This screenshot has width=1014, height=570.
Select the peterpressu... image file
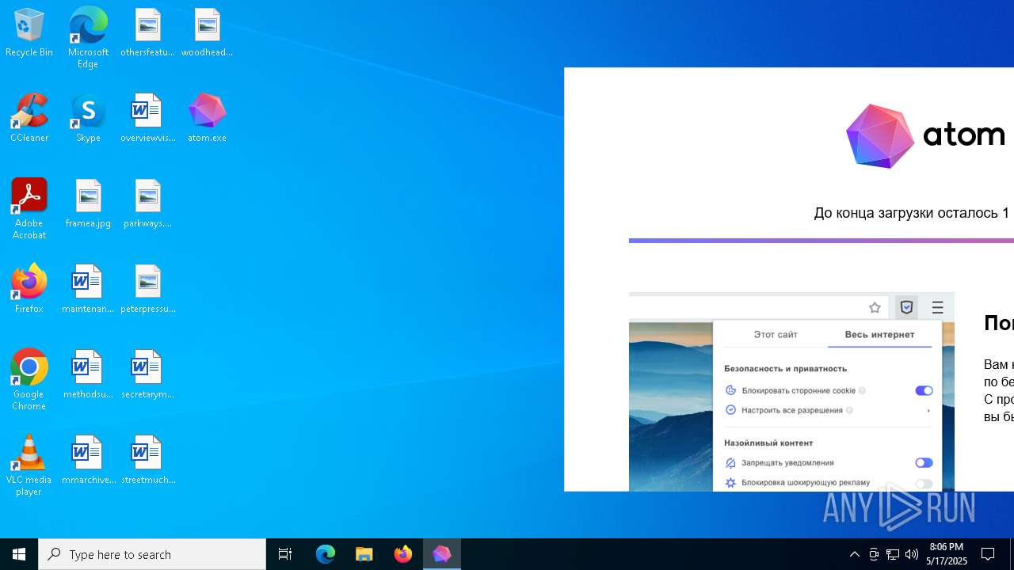click(147, 289)
